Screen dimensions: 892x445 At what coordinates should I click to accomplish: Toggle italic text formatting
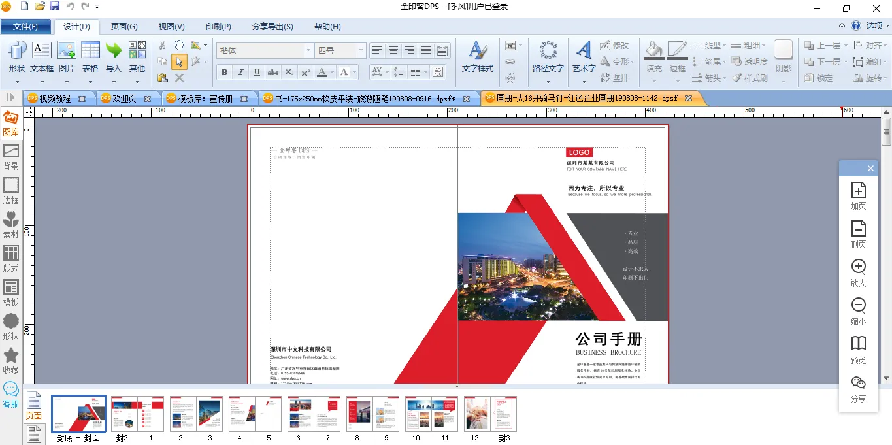click(240, 73)
